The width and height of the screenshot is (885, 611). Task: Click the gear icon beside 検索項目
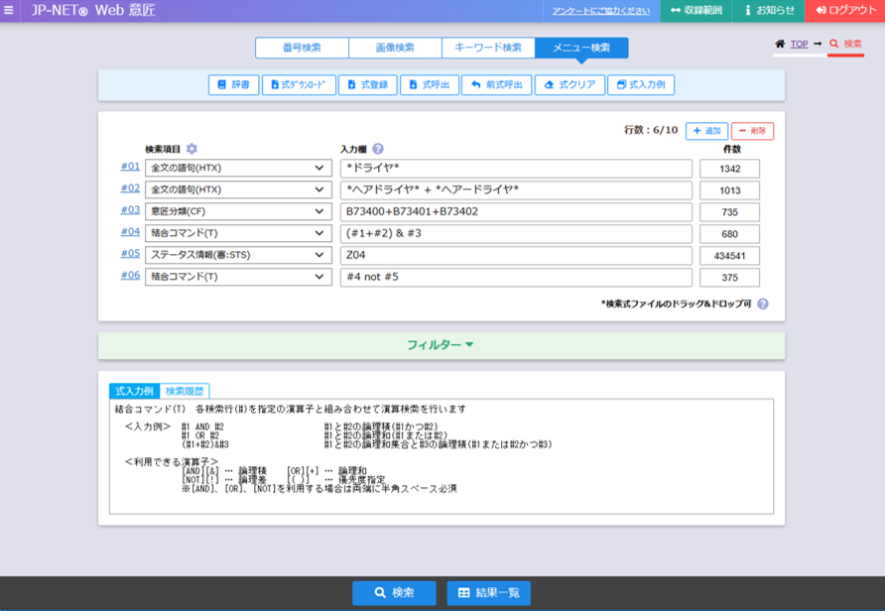tap(191, 149)
